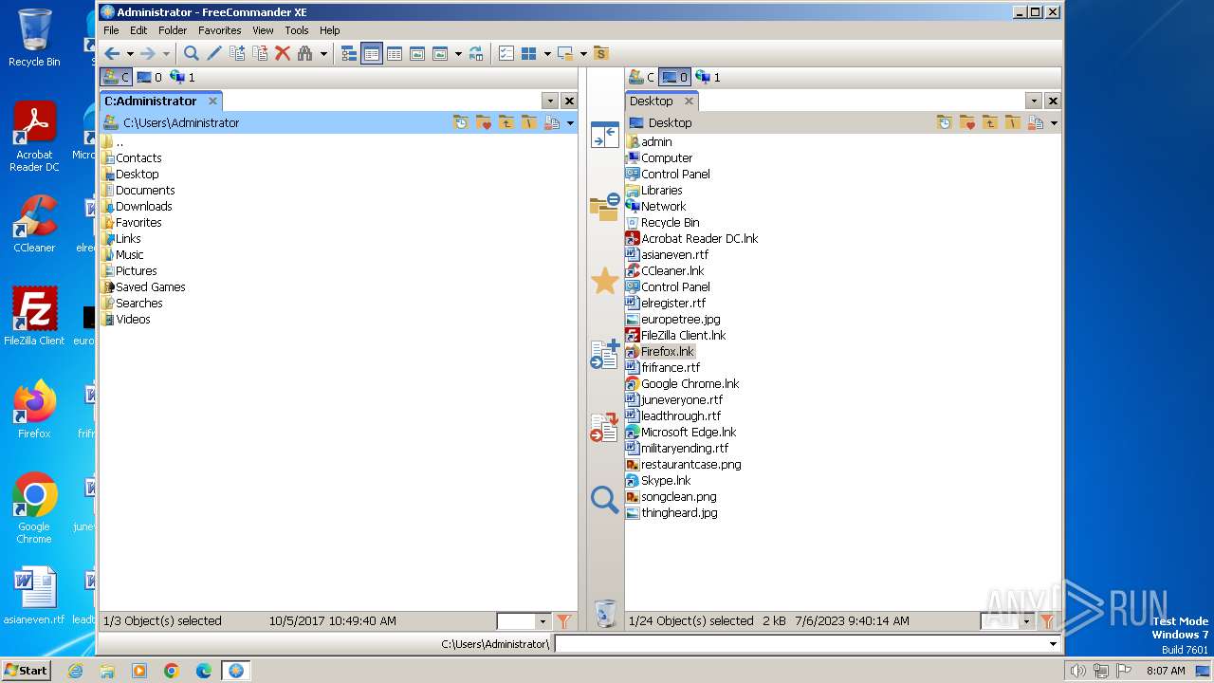The image size is (1214, 683).
Task: Click the Move files toolbar icon
Action: [x=260, y=54]
